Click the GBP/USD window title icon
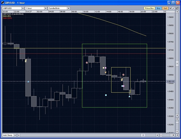Image resolution: width=181 pixels, height=139 pixels. pos(3,3)
